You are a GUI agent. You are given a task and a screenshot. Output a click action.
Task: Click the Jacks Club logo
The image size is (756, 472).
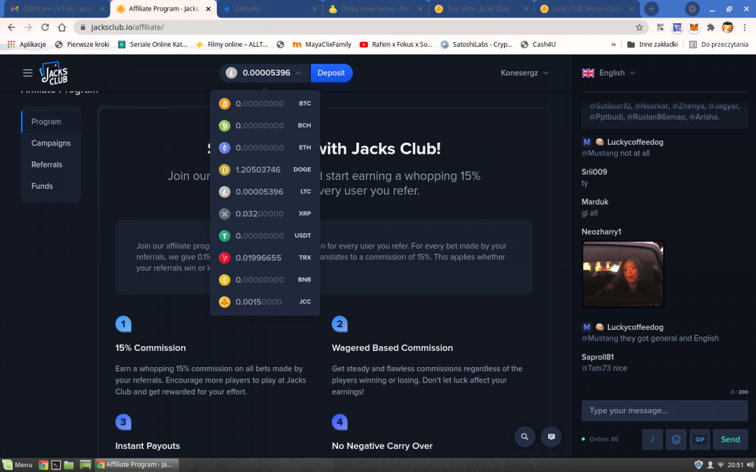click(53, 73)
